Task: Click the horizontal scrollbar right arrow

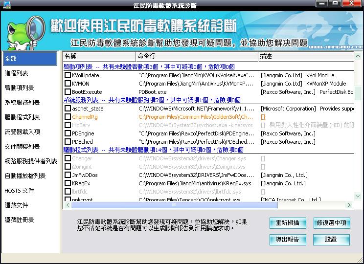Action: (x=349, y=205)
